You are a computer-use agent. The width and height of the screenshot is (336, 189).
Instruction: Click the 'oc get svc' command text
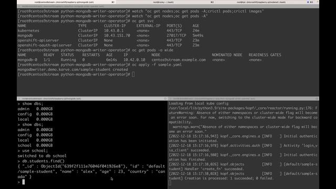click(143, 21)
